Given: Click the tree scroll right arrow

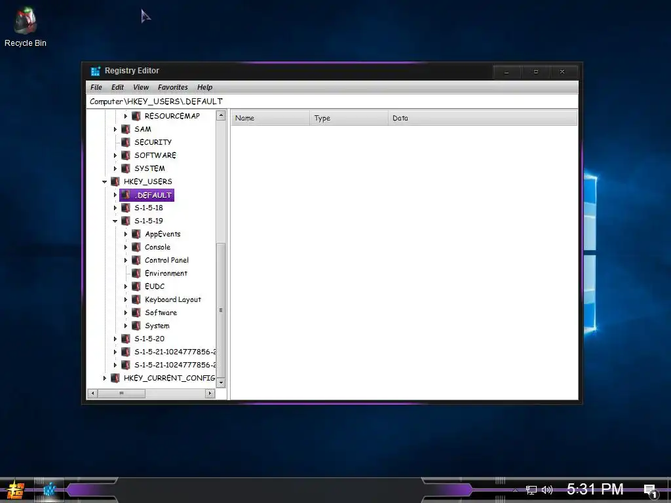Looking at the screenshot, I should (x=210, y=393).
